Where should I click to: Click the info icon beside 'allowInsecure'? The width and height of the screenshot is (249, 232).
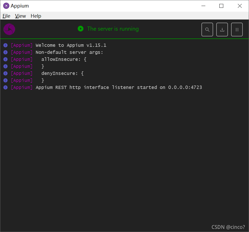click(5, 59)
